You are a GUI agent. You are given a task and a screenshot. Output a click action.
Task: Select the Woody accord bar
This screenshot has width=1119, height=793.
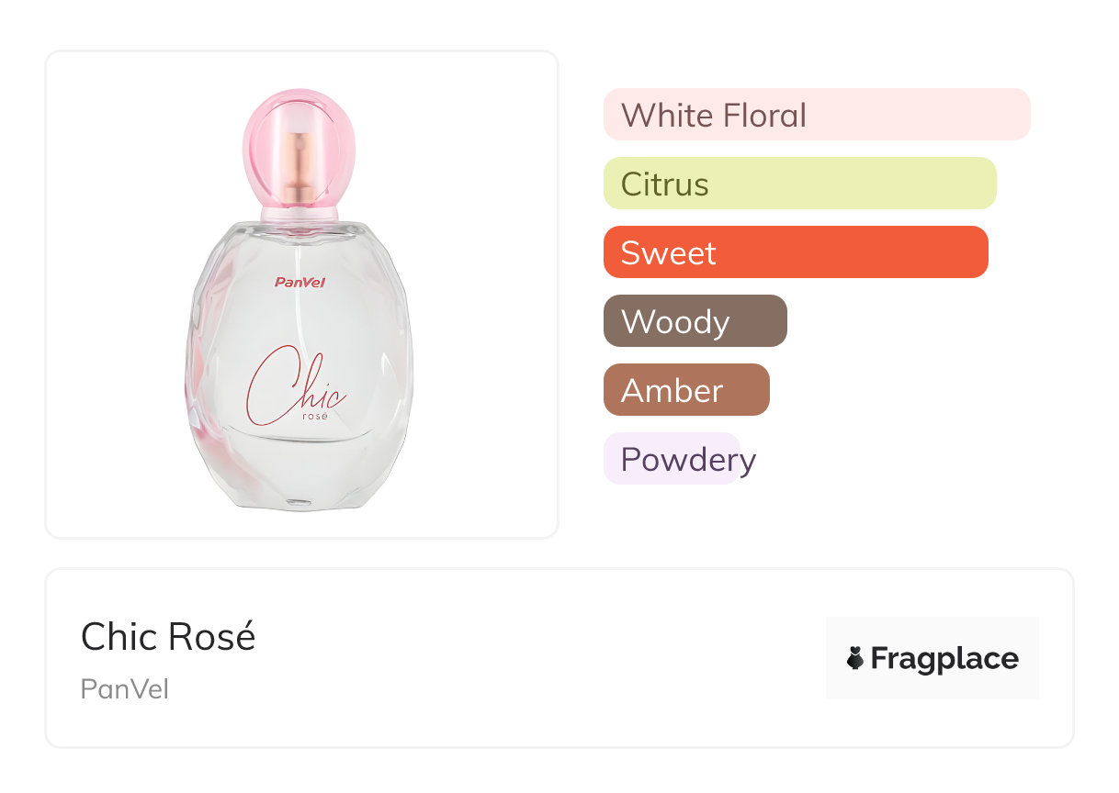(695, 321)
